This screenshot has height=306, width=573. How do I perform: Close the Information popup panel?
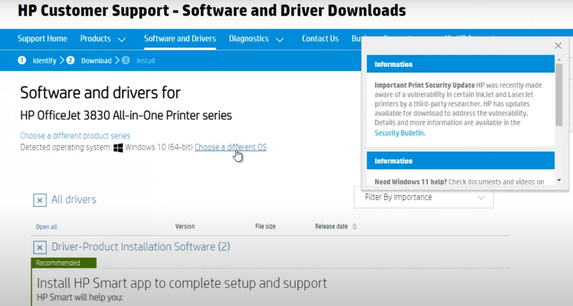pyautogui.click(x=558, y=46)
